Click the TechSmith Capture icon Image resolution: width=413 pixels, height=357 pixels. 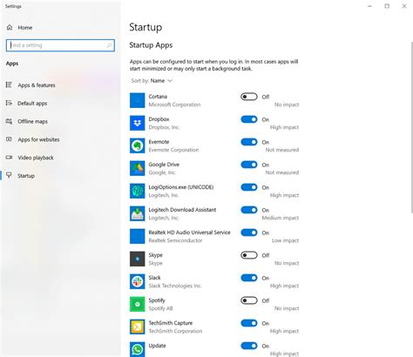pyautogui.click(x=137, y=327)
